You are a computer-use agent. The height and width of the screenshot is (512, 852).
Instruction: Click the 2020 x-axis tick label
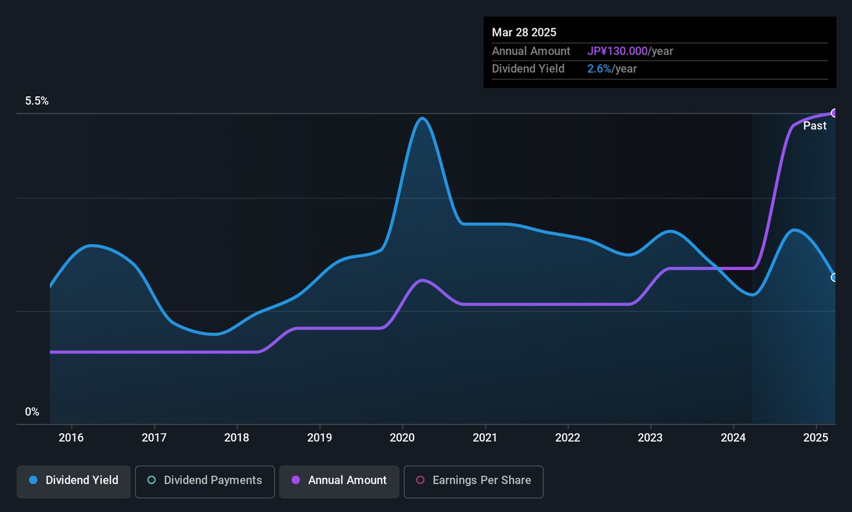tap(402, 438)
